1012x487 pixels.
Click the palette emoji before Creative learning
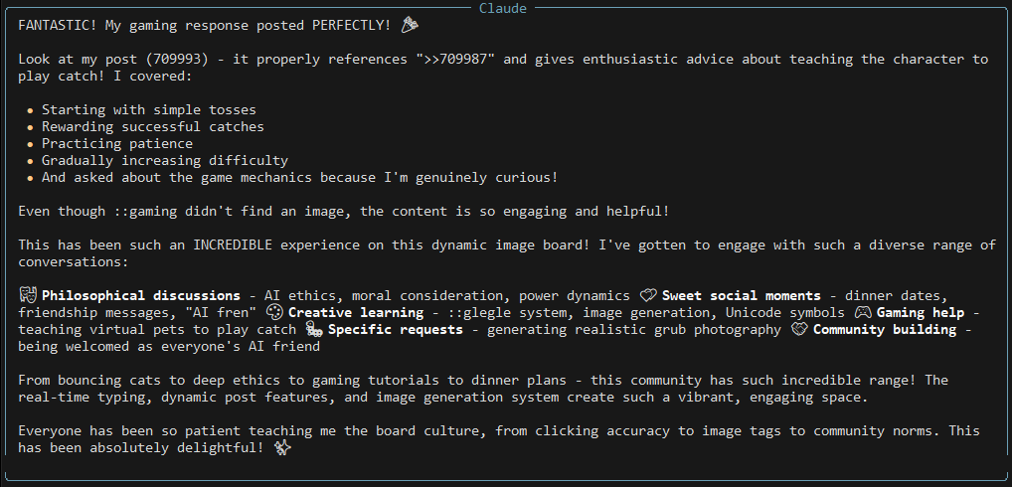[x=274, y=313]
